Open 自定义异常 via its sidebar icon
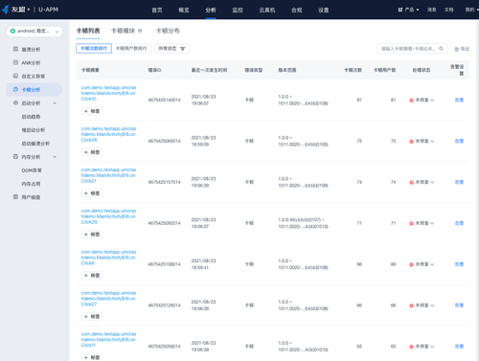 15,76
